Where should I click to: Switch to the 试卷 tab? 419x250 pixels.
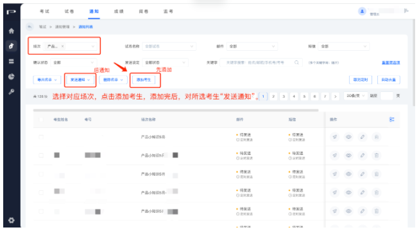(x=69, y=11)
